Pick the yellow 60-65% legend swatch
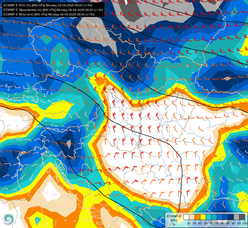 [x=203, y=217]
